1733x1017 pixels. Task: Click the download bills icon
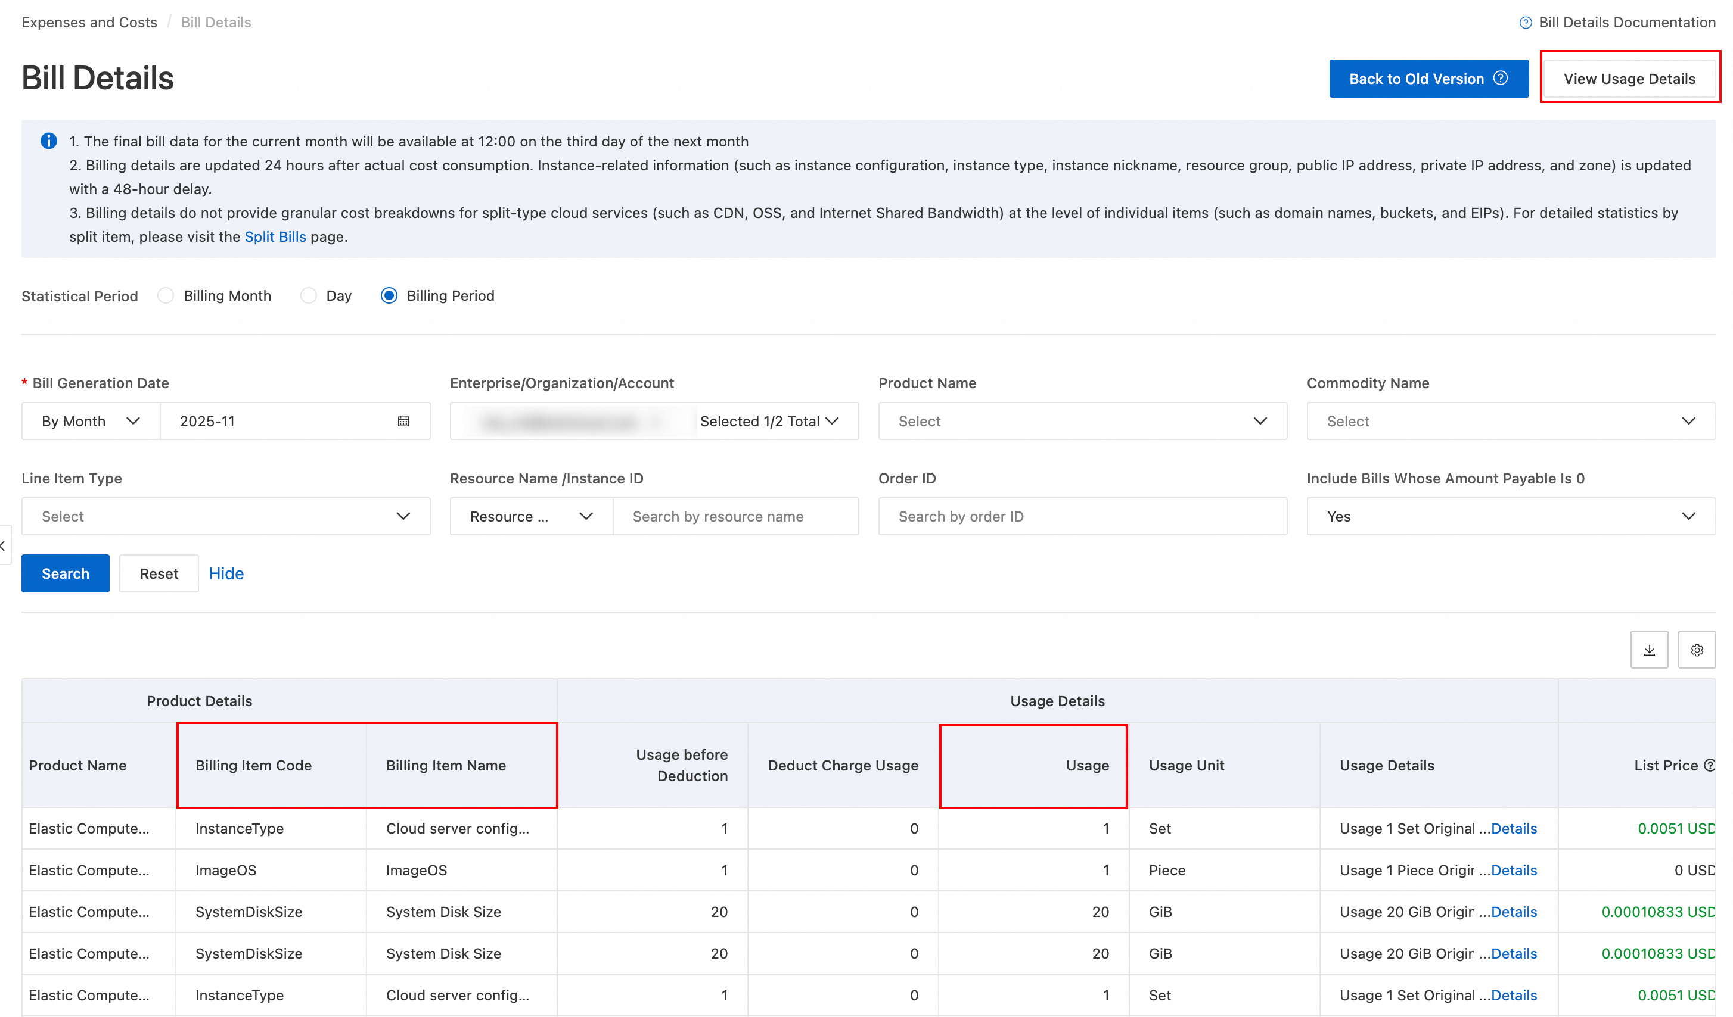coord(1648,650)
